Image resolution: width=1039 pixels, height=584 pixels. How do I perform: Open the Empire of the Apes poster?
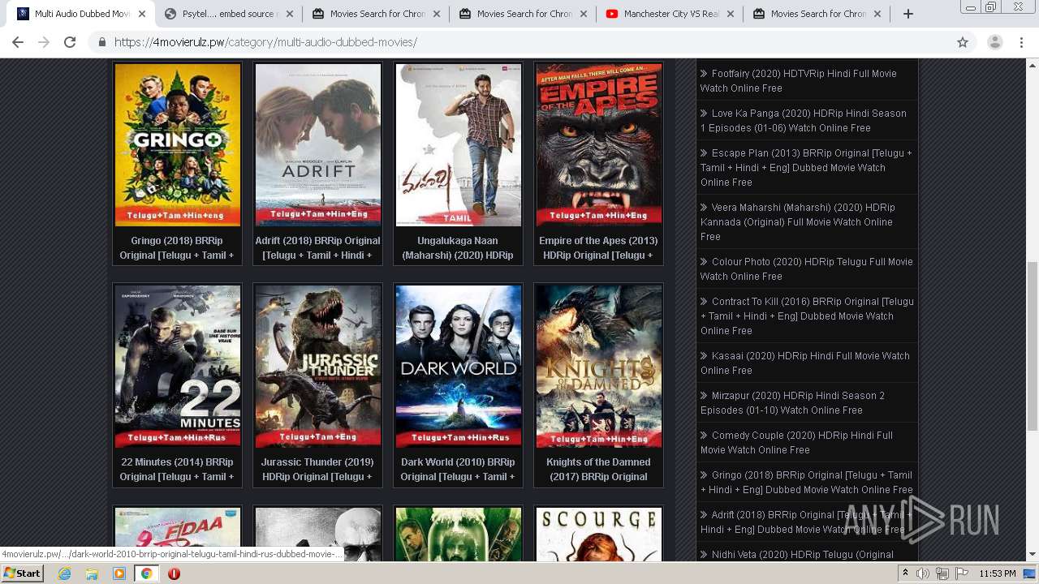click(x=599, y=144)
